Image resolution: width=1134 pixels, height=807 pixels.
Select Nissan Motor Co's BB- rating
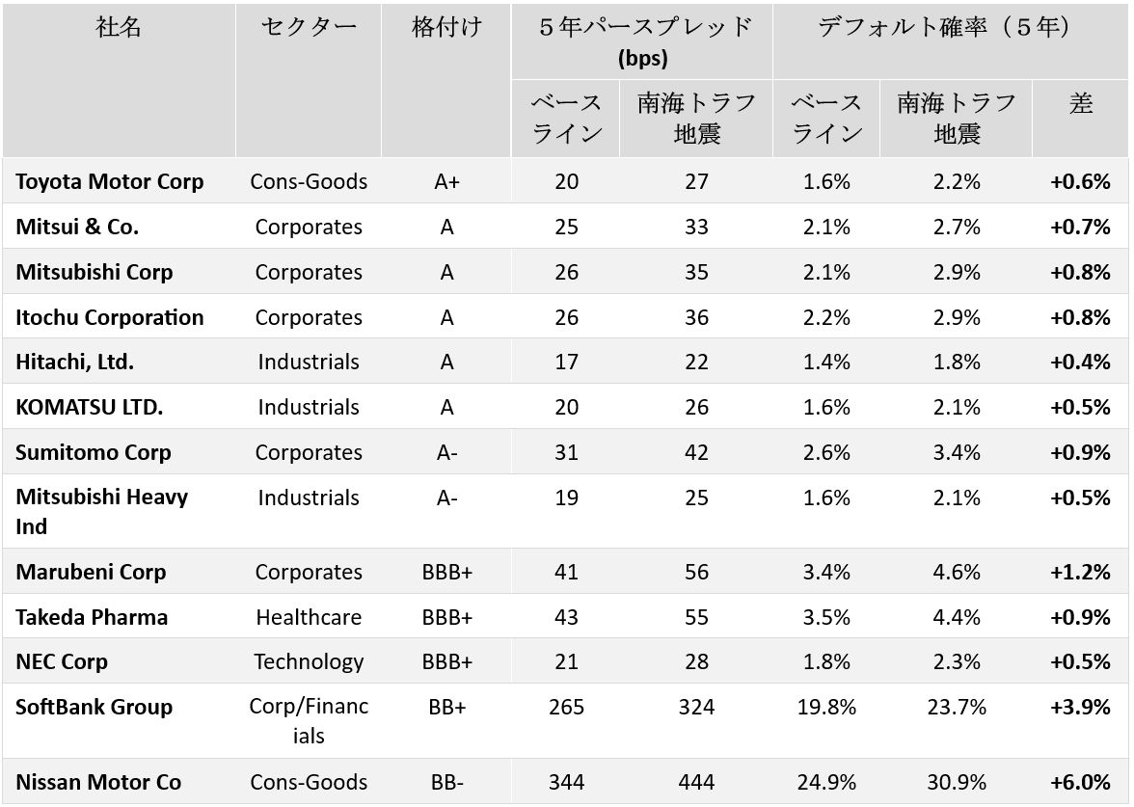[446, 782]
